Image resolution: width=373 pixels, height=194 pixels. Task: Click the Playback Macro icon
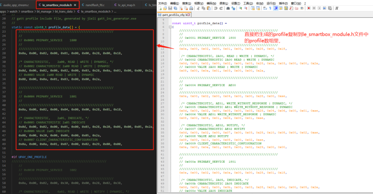click(319, 8)
